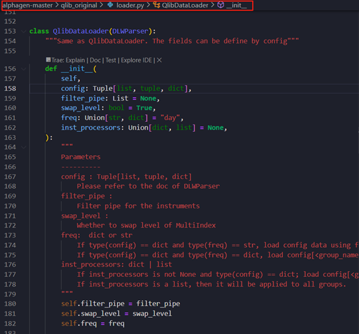Dismiss the Trae code lens with X
Screen dimensions: 359x334
[159, 60]
